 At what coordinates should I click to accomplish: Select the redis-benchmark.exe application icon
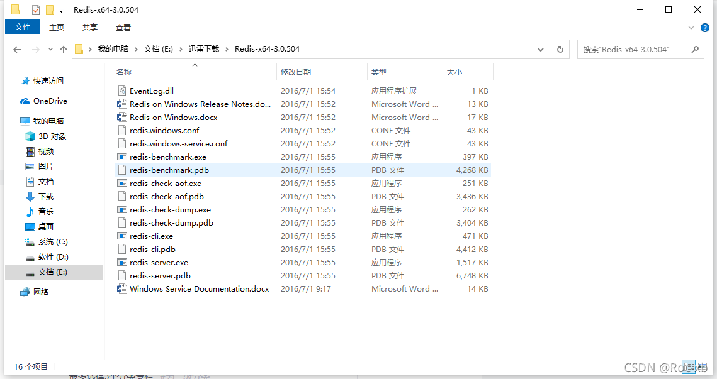(x=122, y=157)
